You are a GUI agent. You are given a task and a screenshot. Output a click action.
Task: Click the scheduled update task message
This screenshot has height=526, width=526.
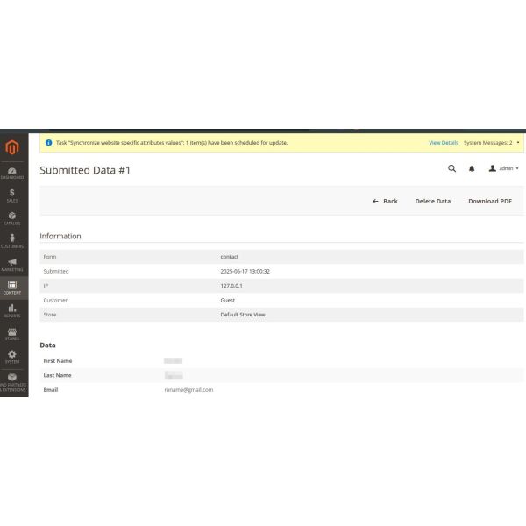pyautogui.click(x=172, y=143)
